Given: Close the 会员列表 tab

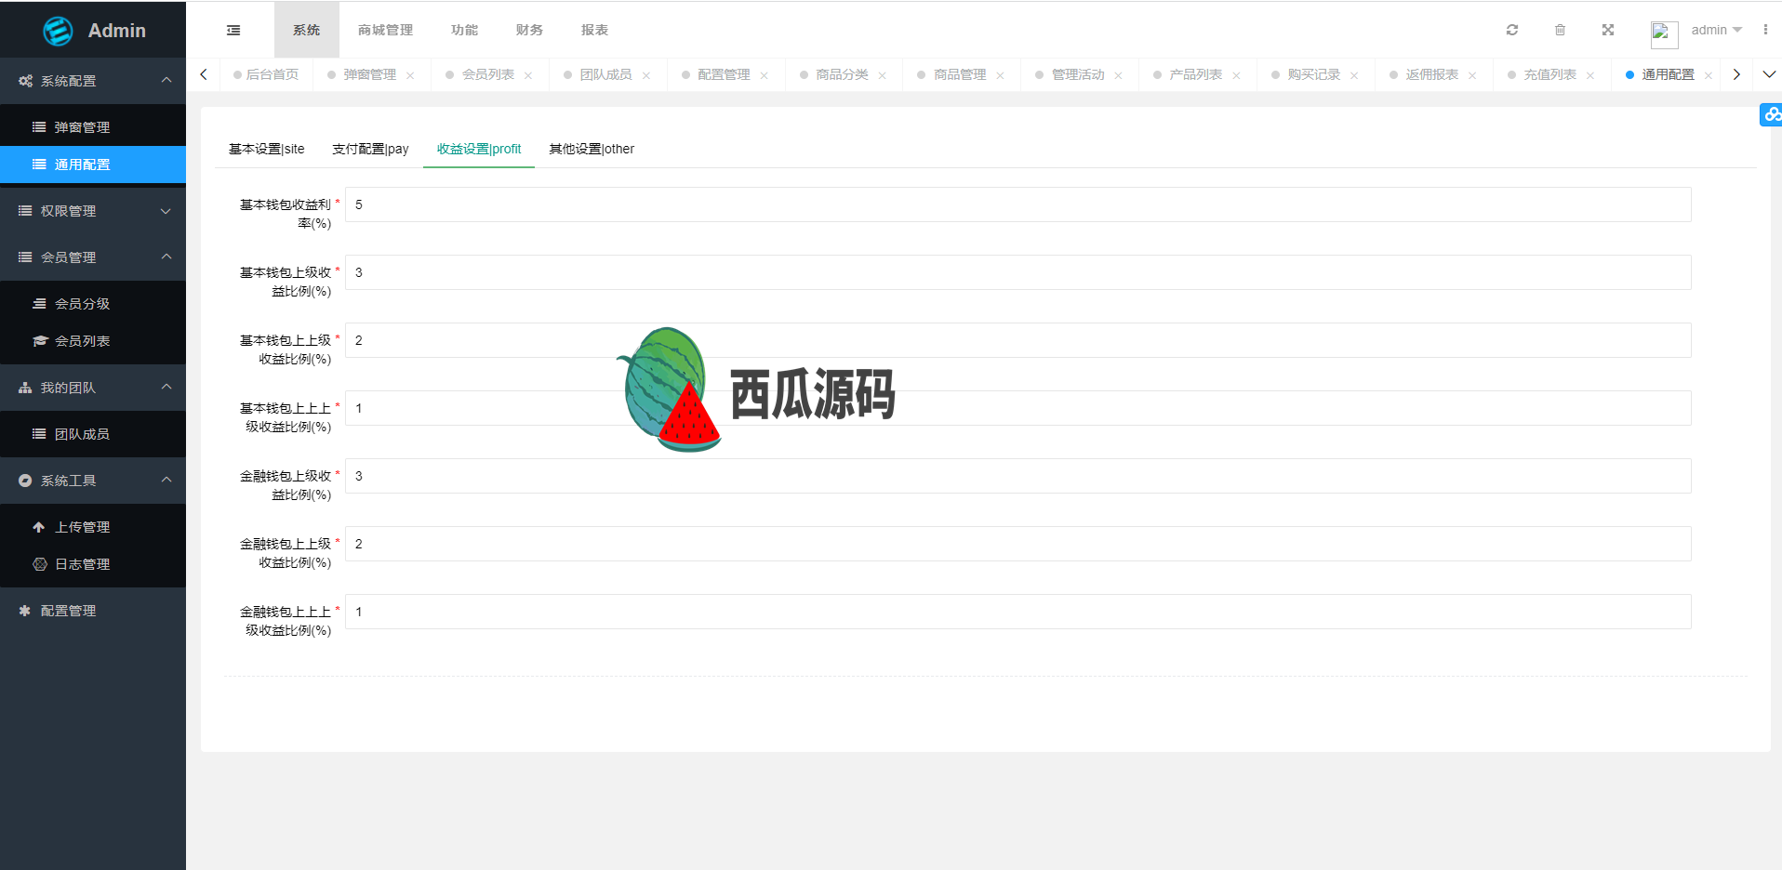Looking at the screenshot, I should (x=528, y=75).
